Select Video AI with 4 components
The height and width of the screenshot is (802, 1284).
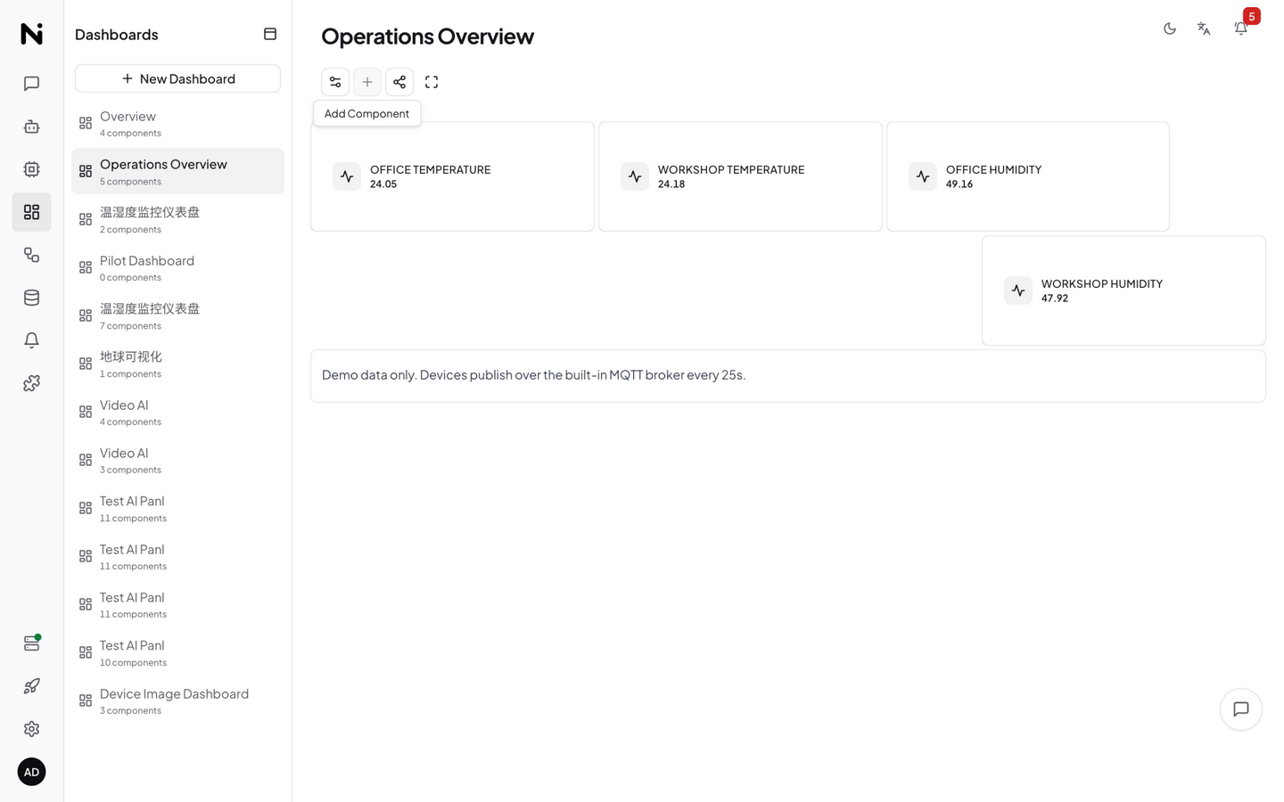pyautogui.click(x=177, y=412)
